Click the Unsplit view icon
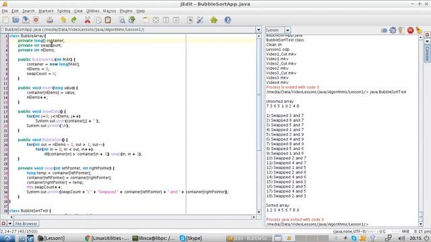 pos(156,19)
